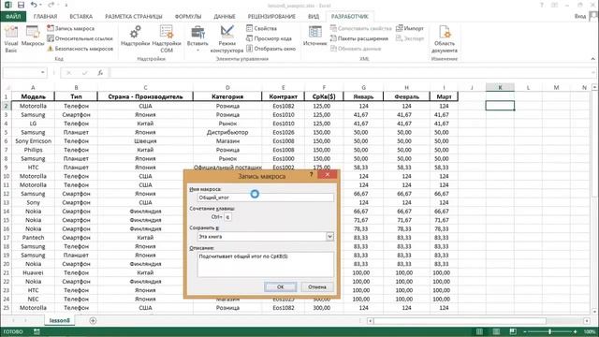This screenshot has height=337, width=599.
Task: Open Безопасность макросов settings
Action: tap(80, 49)
